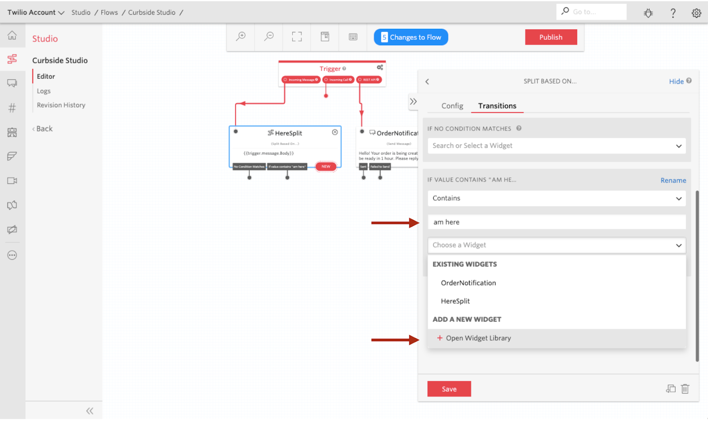The image size is (708, 421).
Task: Click the keyboard shortcuts icon
Action: 353,37
